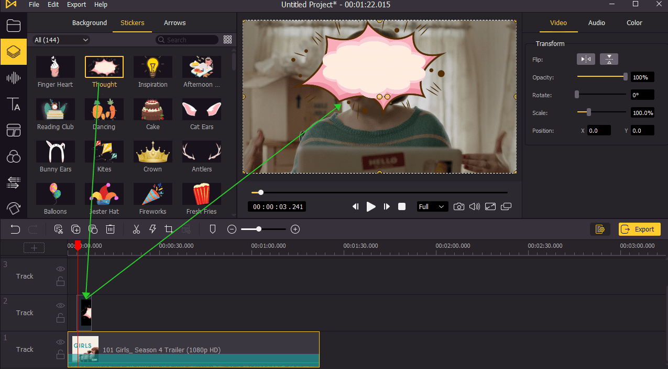
Task: Open the Text panel from the sidebar
Action: (x=13, y=104)
